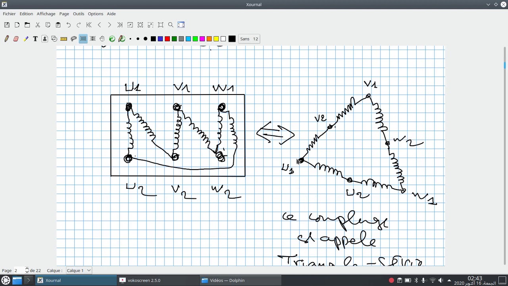Select the hand pan tool
This screenshot has height=286, width=508.
pyautogui.click(x=102, y=39)
